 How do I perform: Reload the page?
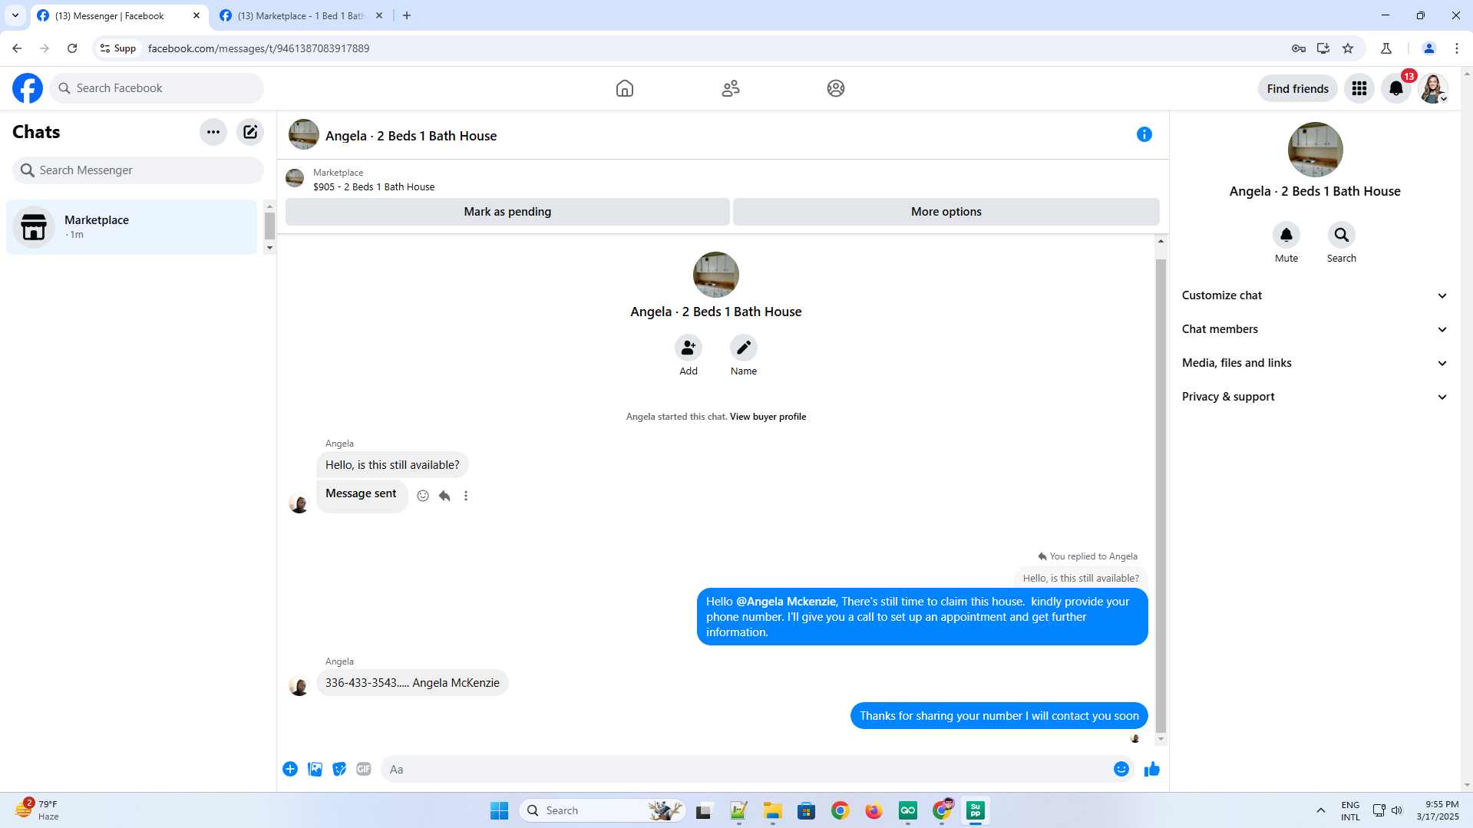click(x=72, y=48)
